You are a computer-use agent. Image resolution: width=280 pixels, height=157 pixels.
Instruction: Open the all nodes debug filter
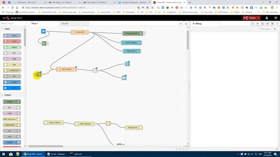265,29
